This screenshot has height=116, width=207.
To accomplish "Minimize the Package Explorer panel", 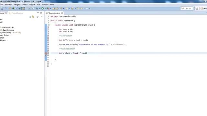I will coord(38,13).
